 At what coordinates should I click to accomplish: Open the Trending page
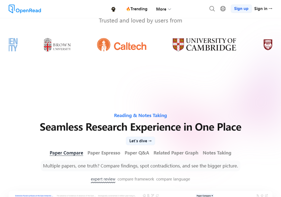point(137,9)
